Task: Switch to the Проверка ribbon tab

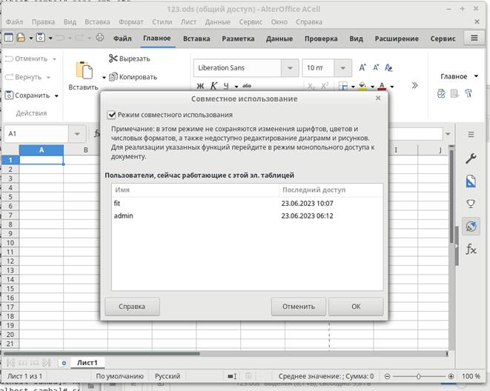Action: [x=321, y=39]
